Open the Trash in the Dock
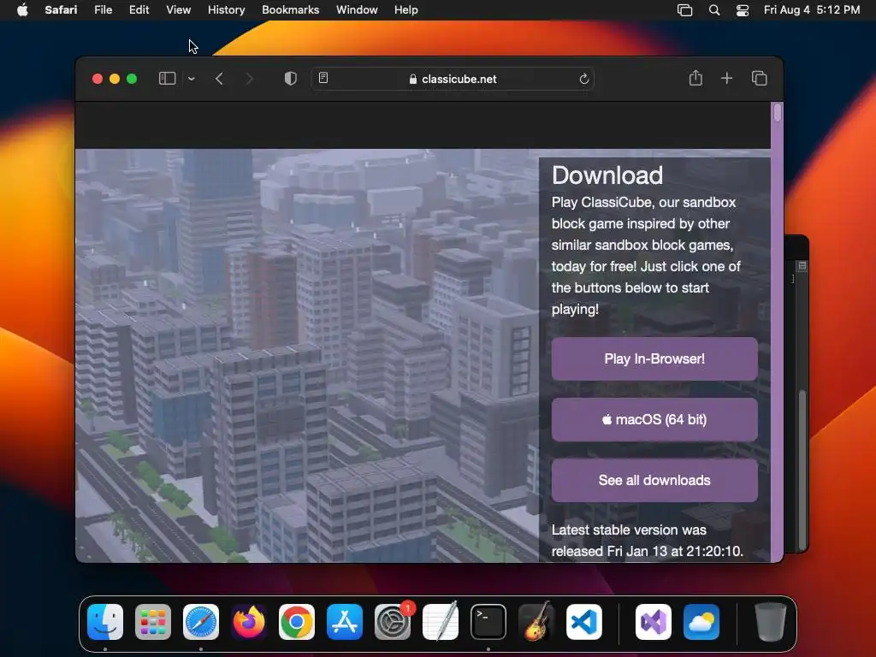Image resolution: width=876 pixels, height=657 pixels. pyautogui.click(x=771, y=622)
